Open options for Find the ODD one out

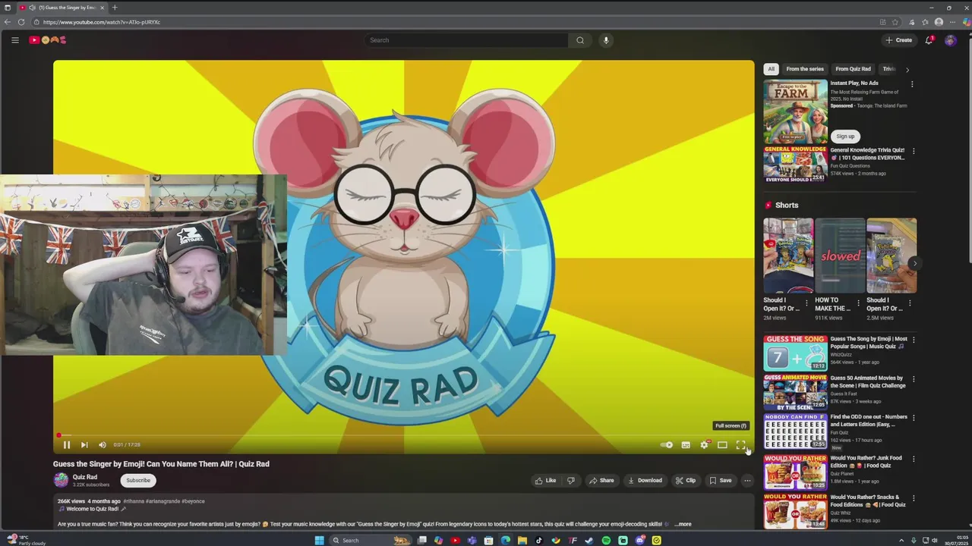pyautogui.click(x=913, y=418)
